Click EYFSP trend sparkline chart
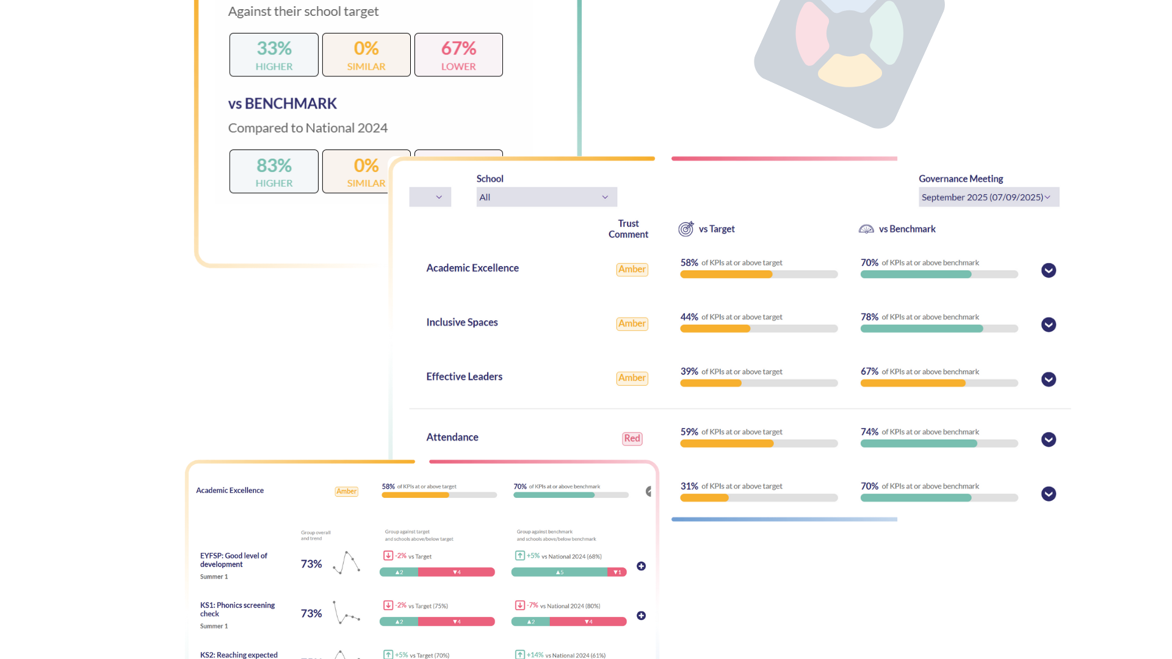Image resolution: width=1172 pixels, height=659 pixels. [346, 563]
